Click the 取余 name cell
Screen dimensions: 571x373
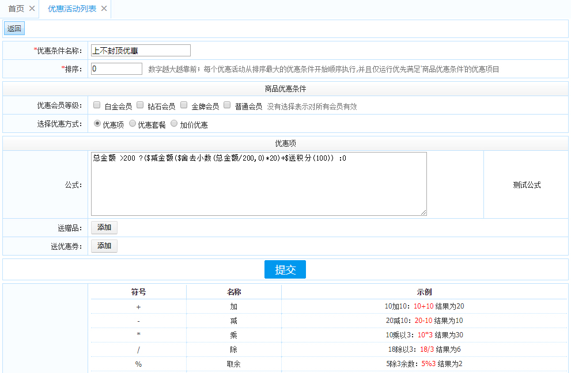tap(234, 364)
